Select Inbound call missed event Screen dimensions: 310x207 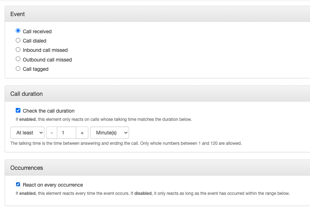click(18, 50)
